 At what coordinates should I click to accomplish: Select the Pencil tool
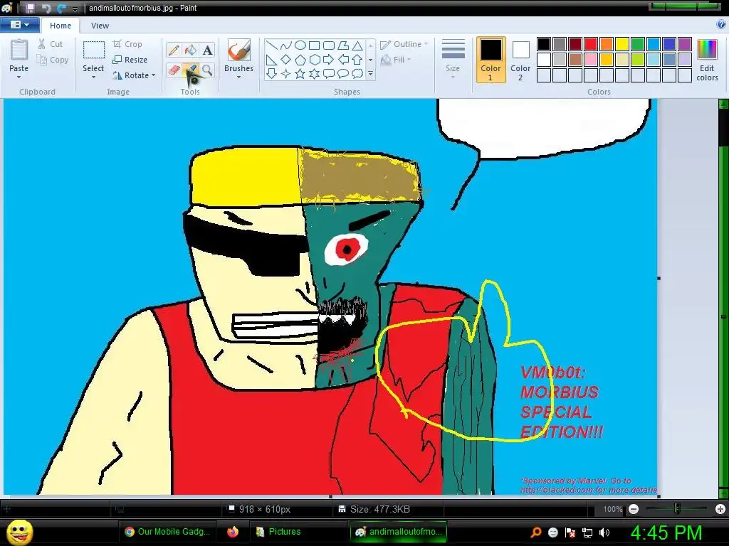(x=174, y=50)
